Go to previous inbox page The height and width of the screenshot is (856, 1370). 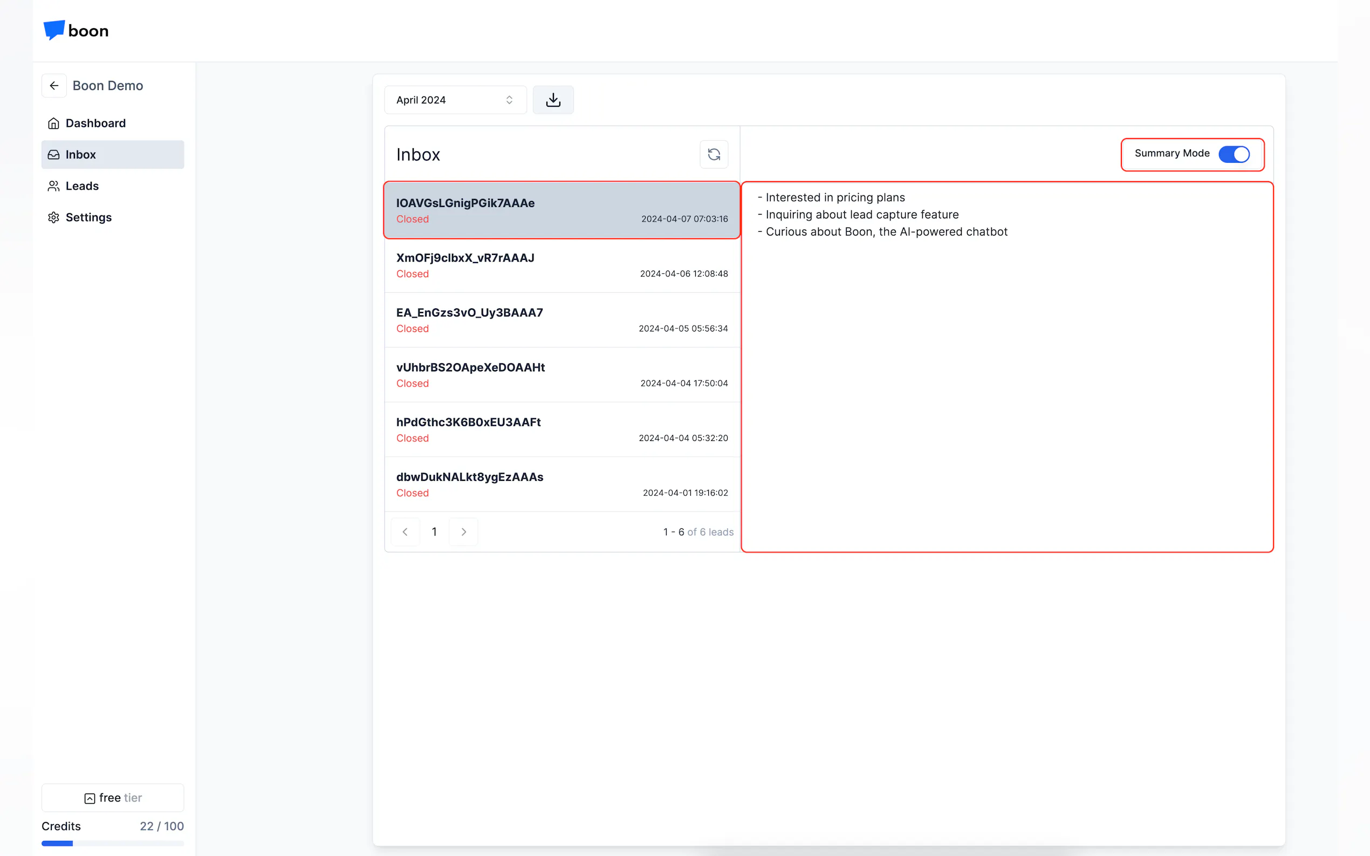click(405, 531)
